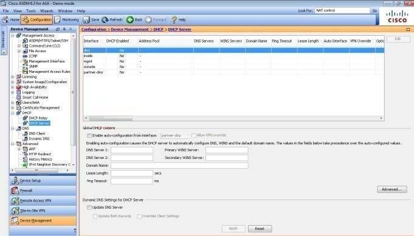The width and height of the screenshot is (414, 236).
Task: Expand the High Availability node
Action: tap(12, 87)
